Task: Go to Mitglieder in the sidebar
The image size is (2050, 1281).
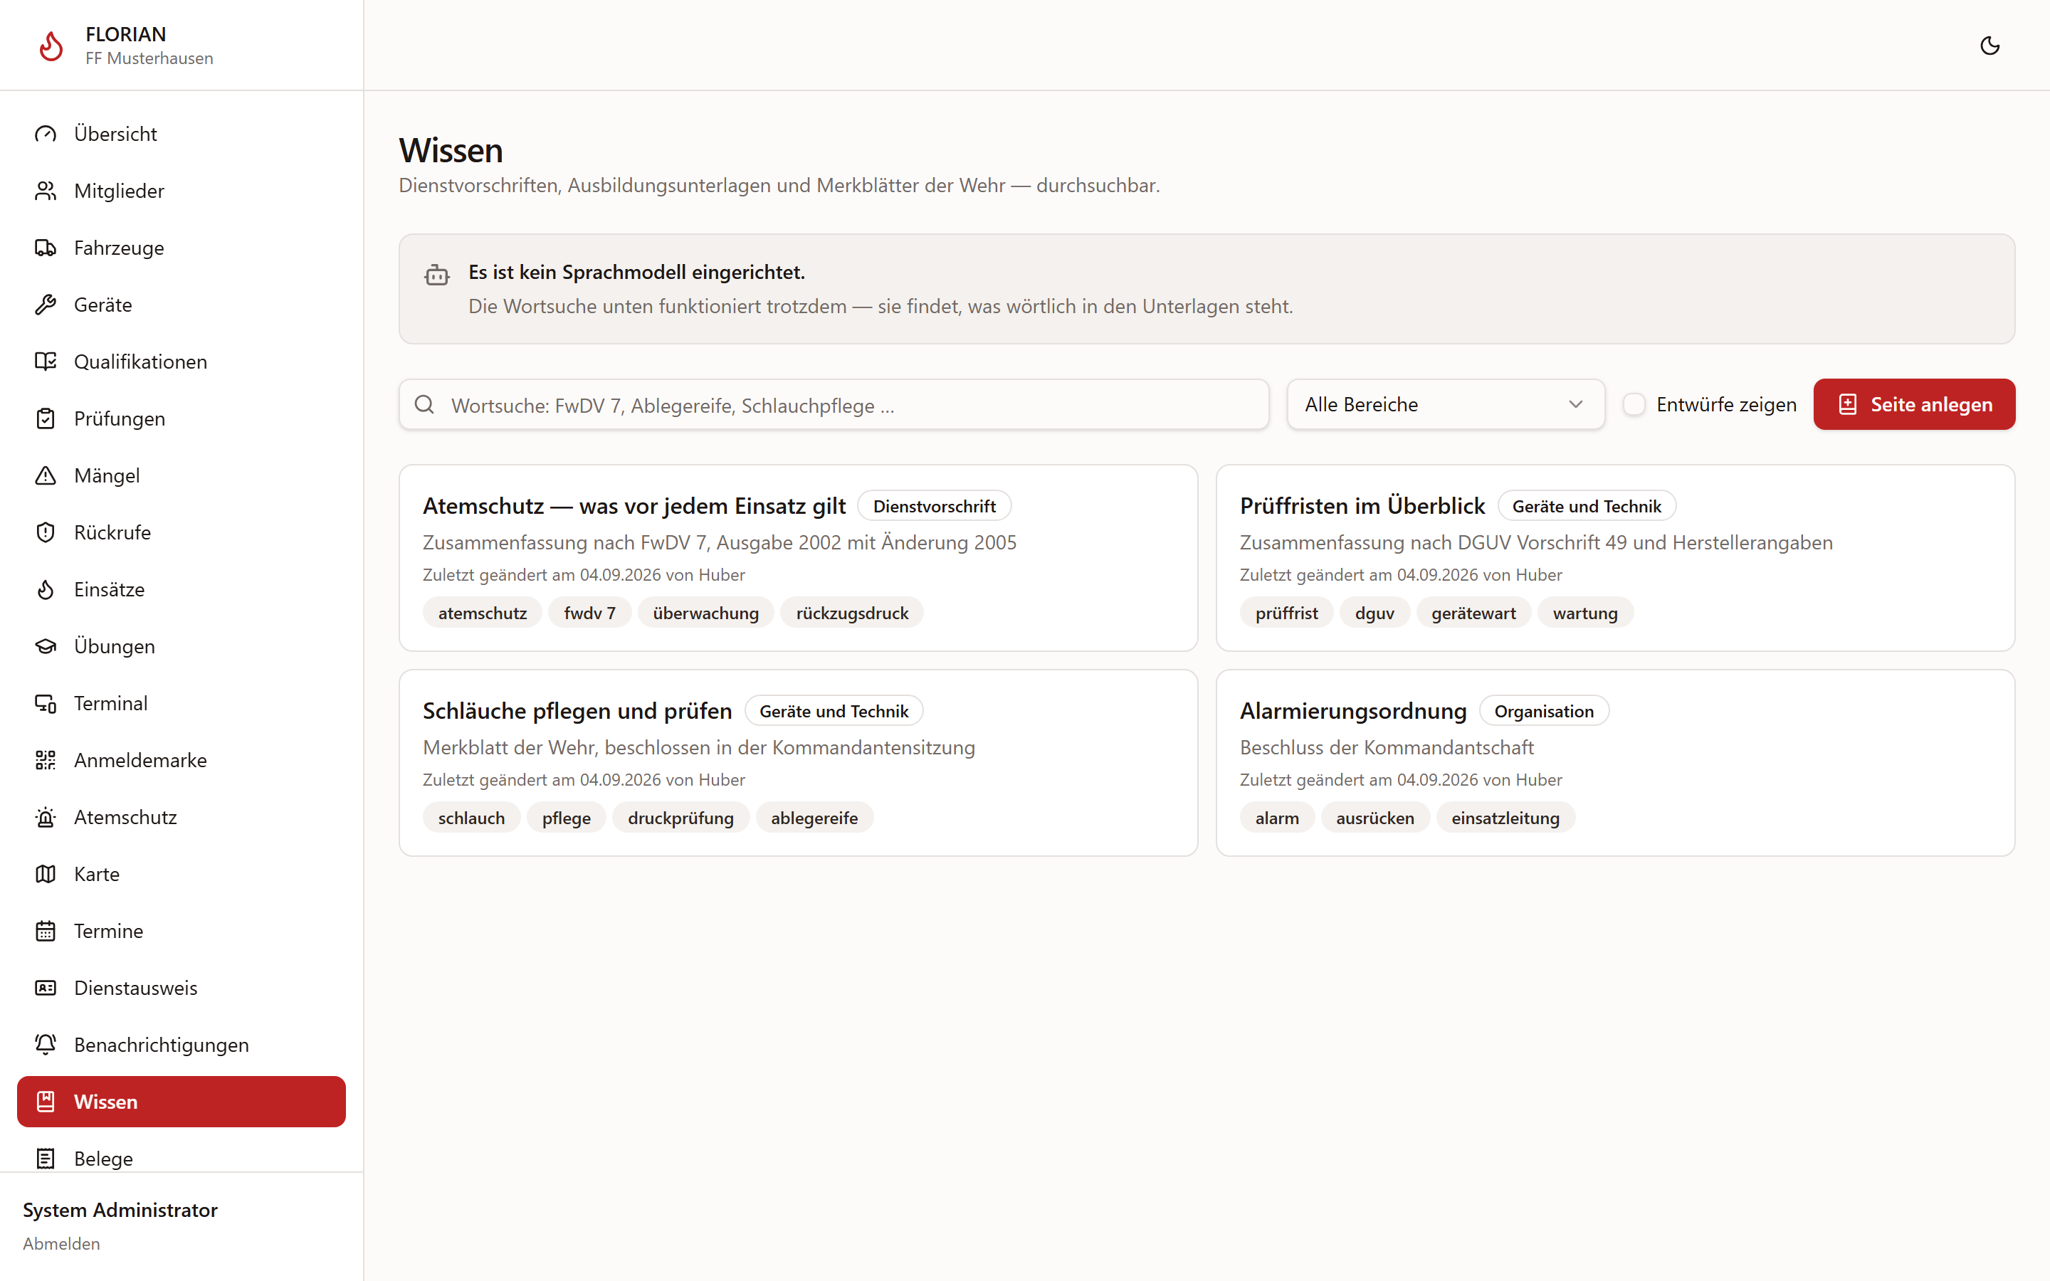Action: pos(182,191)
